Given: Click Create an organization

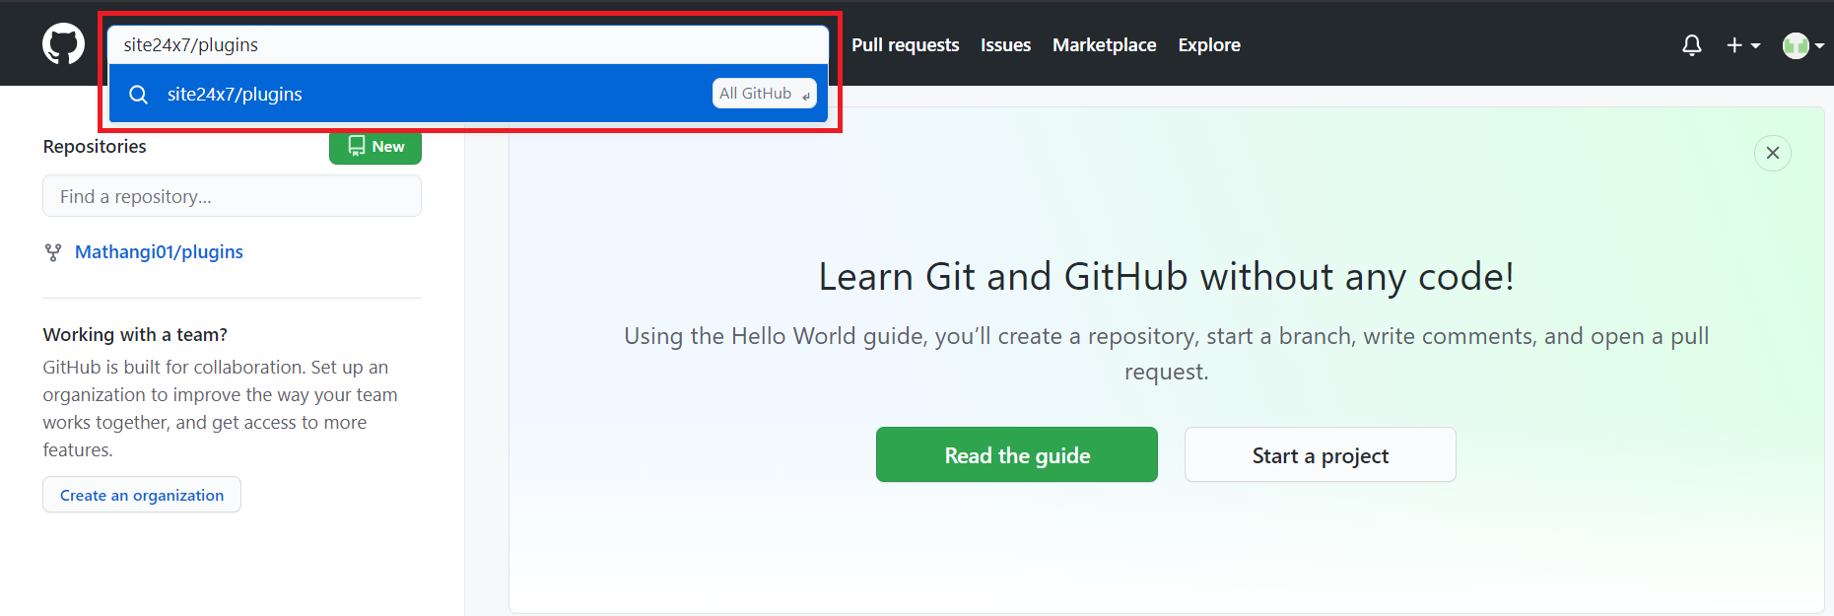Looking at the screenshot, I should pos(142,495).
